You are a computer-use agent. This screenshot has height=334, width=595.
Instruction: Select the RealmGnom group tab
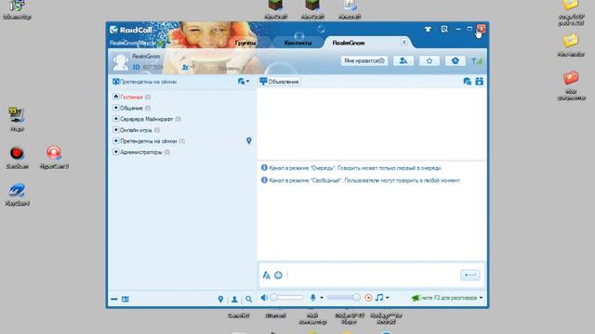349,43
